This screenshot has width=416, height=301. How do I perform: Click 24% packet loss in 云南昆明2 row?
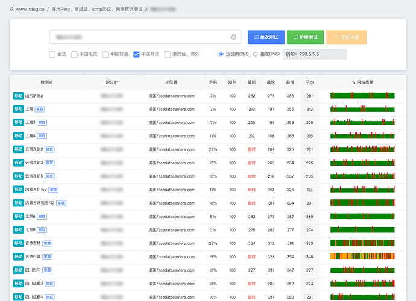pos(213,149)
